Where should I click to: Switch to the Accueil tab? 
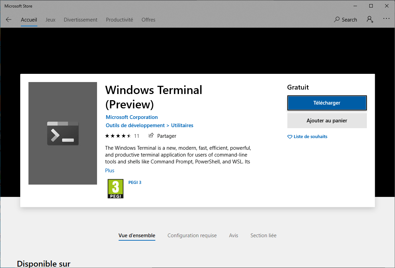point(29,19)
